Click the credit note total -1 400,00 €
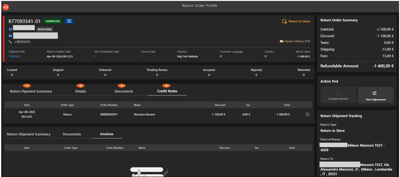The height and width of the screenshot is (177, 400). (x=283, y=115)
